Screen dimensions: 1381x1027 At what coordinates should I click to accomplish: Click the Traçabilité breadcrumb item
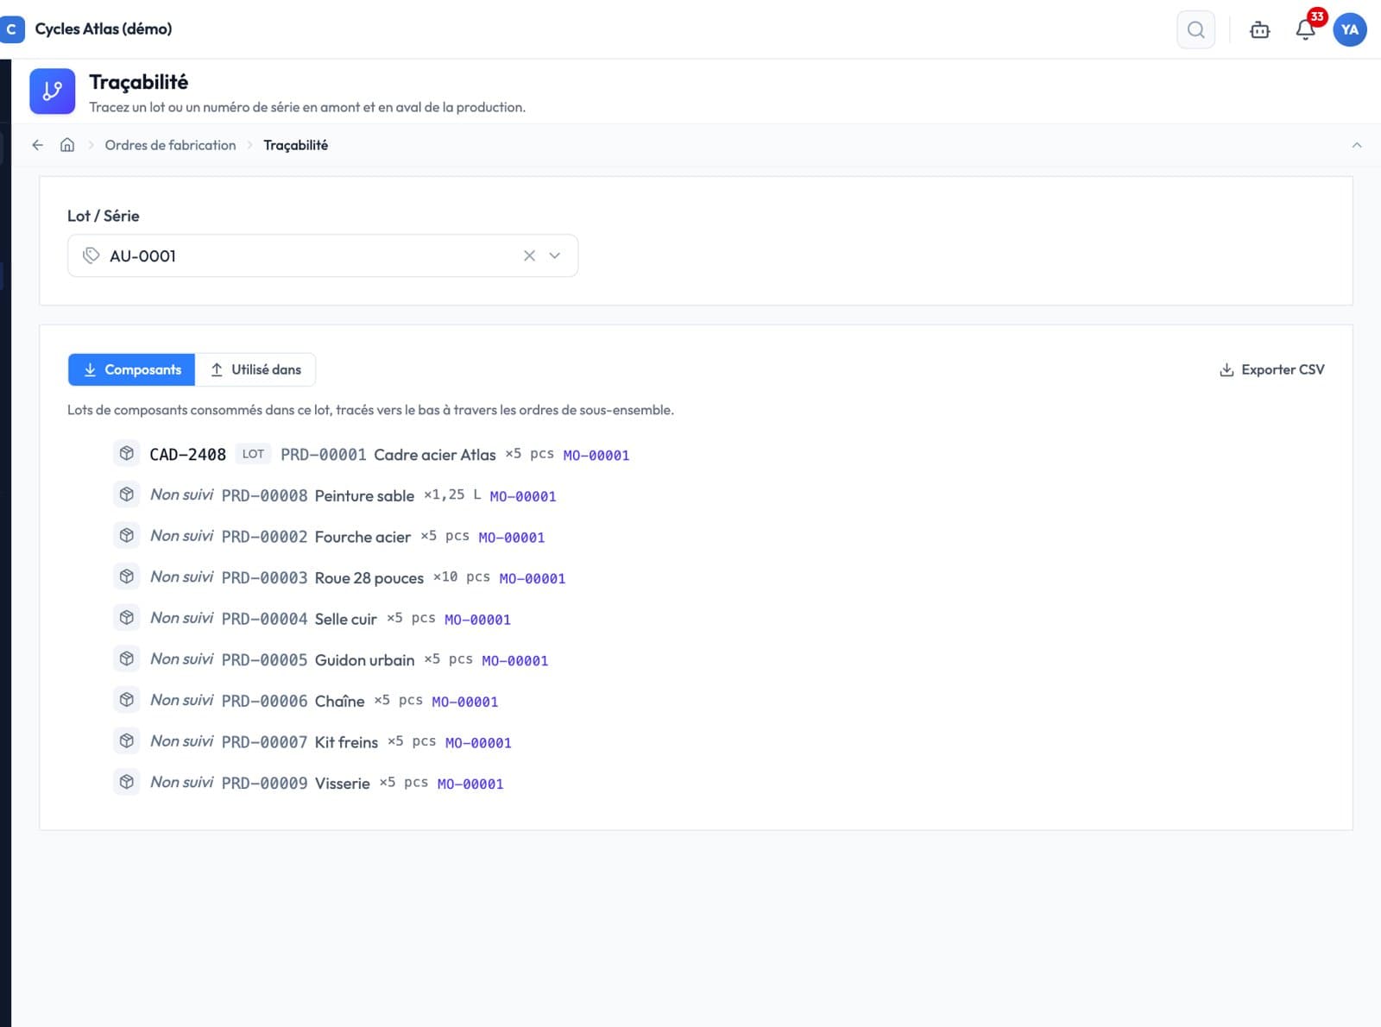point(295,145)
